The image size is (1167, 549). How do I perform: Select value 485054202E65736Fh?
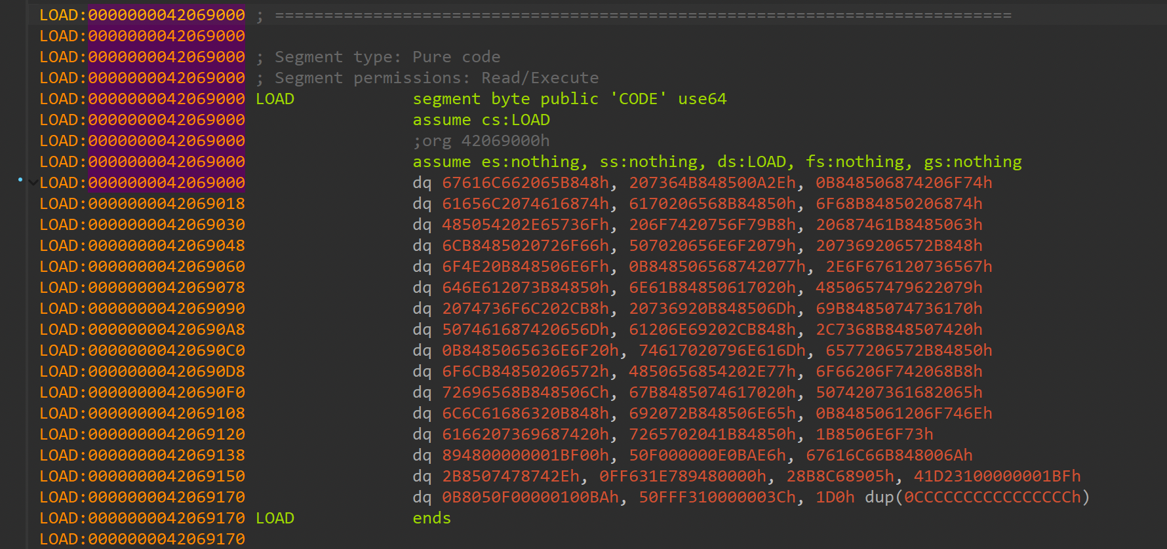[525, 225]
